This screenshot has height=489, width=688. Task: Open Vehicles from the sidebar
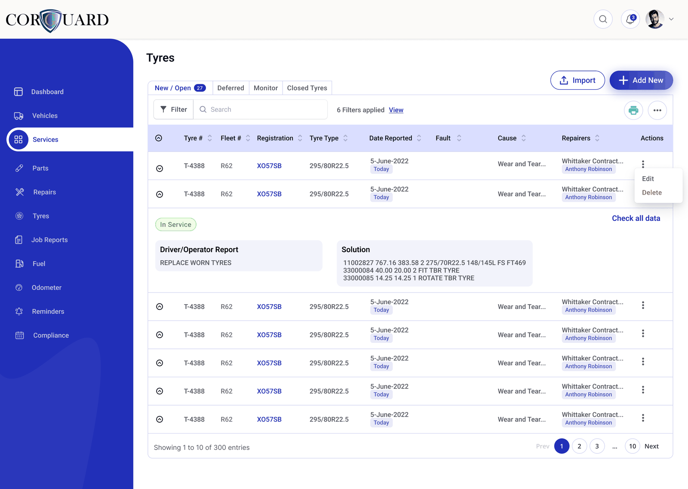click(x=44, y=116)
